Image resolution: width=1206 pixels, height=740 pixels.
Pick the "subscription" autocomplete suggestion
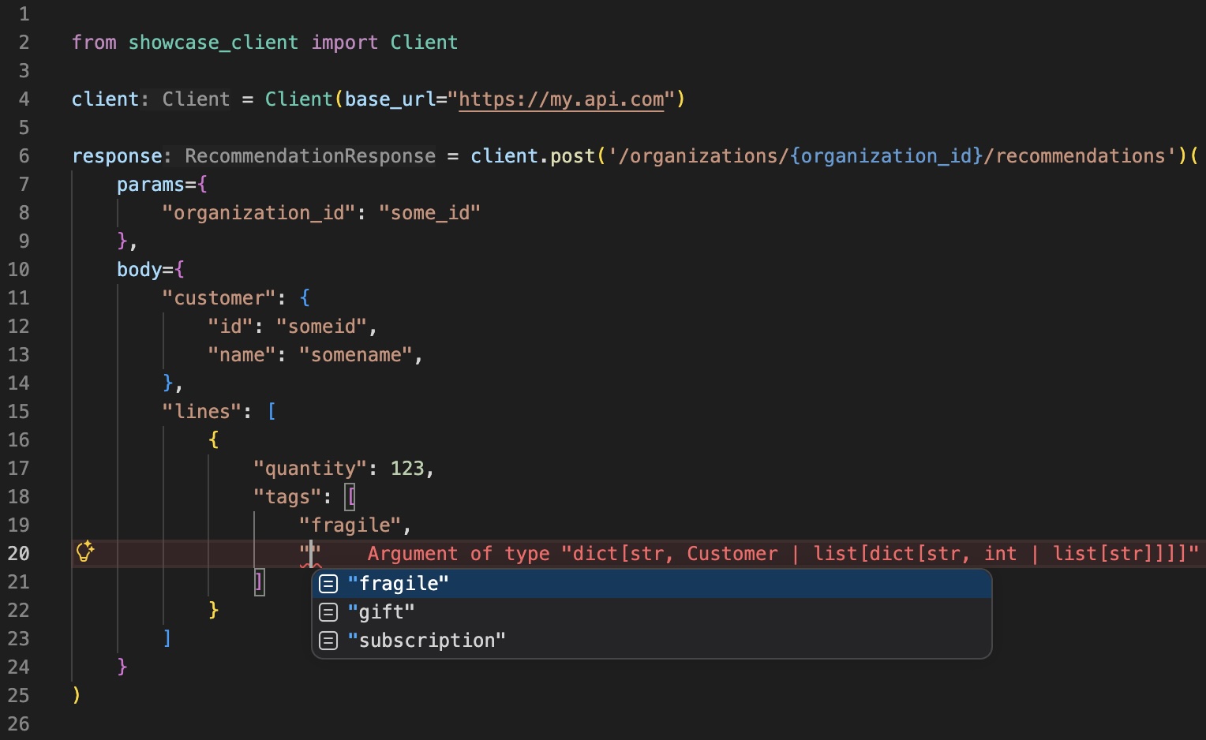pos(652,641)
